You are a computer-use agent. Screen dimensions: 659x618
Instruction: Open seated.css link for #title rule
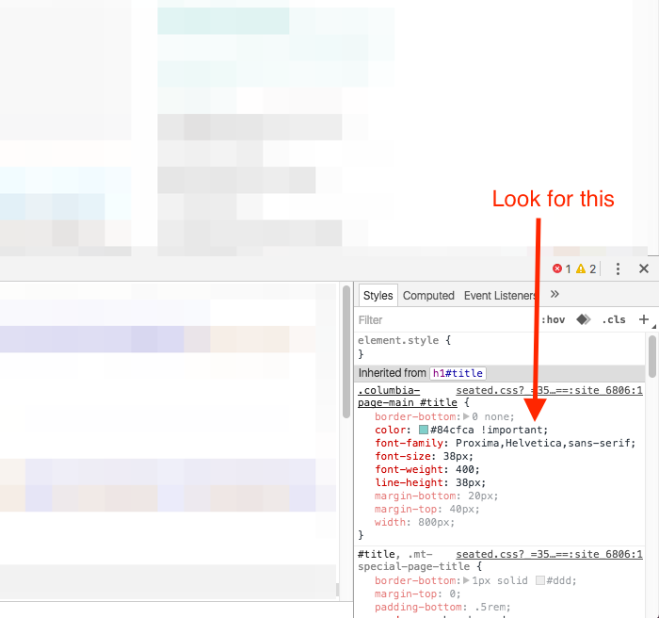coord(548,554)
